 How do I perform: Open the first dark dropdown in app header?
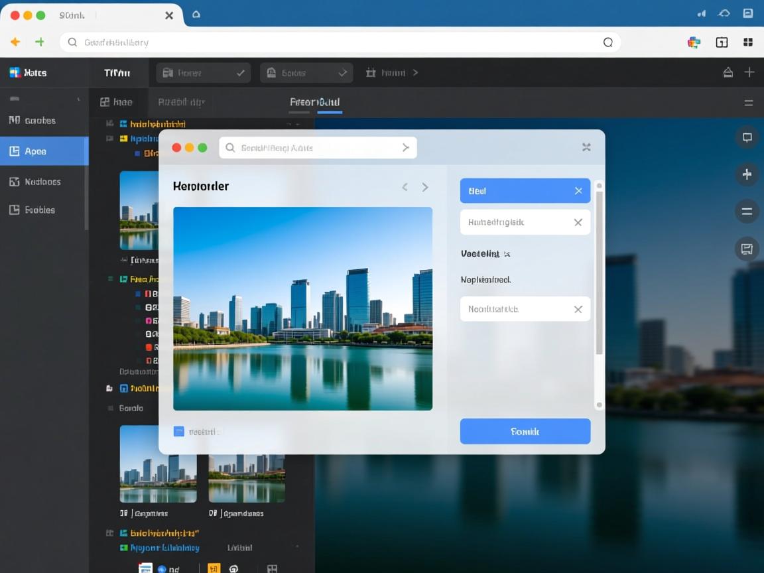203,73
